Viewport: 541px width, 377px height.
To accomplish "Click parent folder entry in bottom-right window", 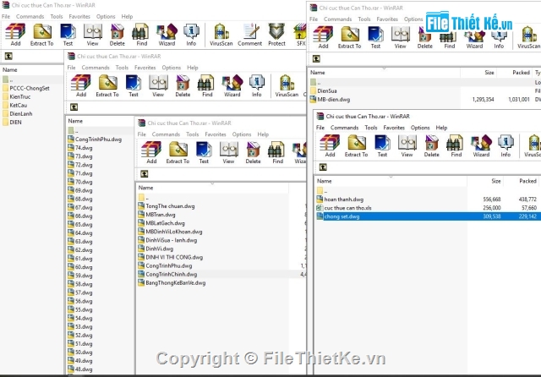I will point(321,191).
